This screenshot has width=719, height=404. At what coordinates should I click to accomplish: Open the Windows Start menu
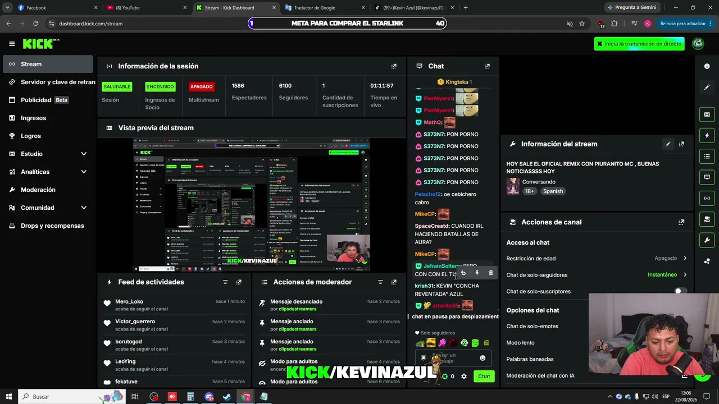pyautogui.click(x=10, y=397)
